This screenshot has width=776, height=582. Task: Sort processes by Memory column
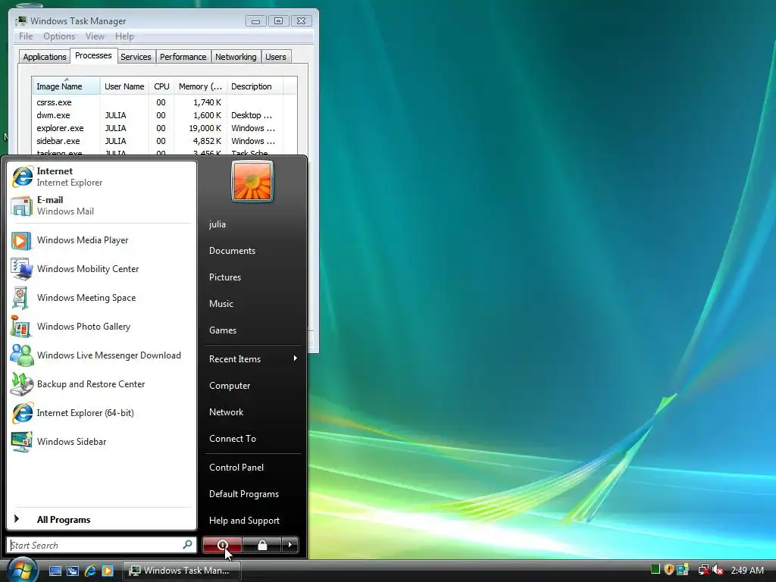click(200, 86)
